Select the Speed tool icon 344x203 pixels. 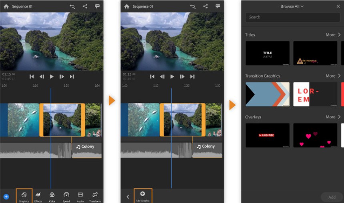pos(66,195)
